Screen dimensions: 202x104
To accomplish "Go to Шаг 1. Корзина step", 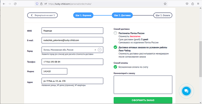I will pos(83,15).
